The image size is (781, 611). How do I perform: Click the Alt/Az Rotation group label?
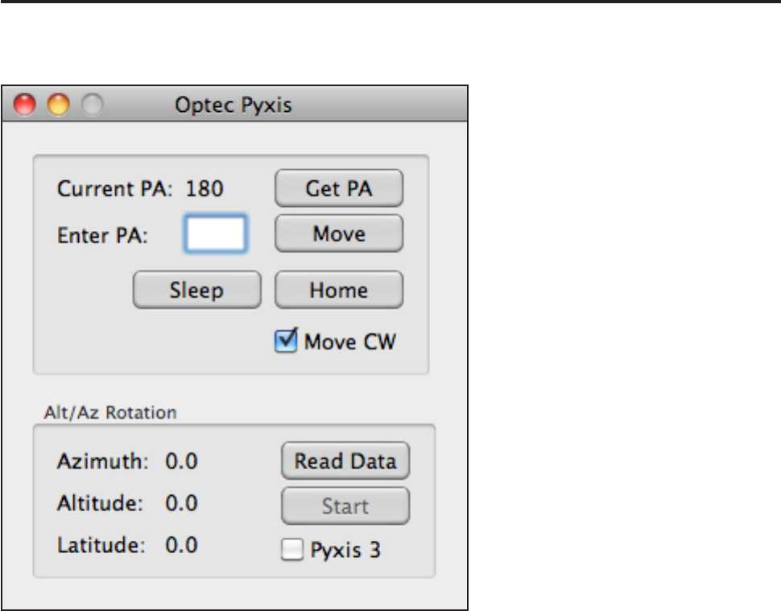pyautogui.click(x=110, y=413)
